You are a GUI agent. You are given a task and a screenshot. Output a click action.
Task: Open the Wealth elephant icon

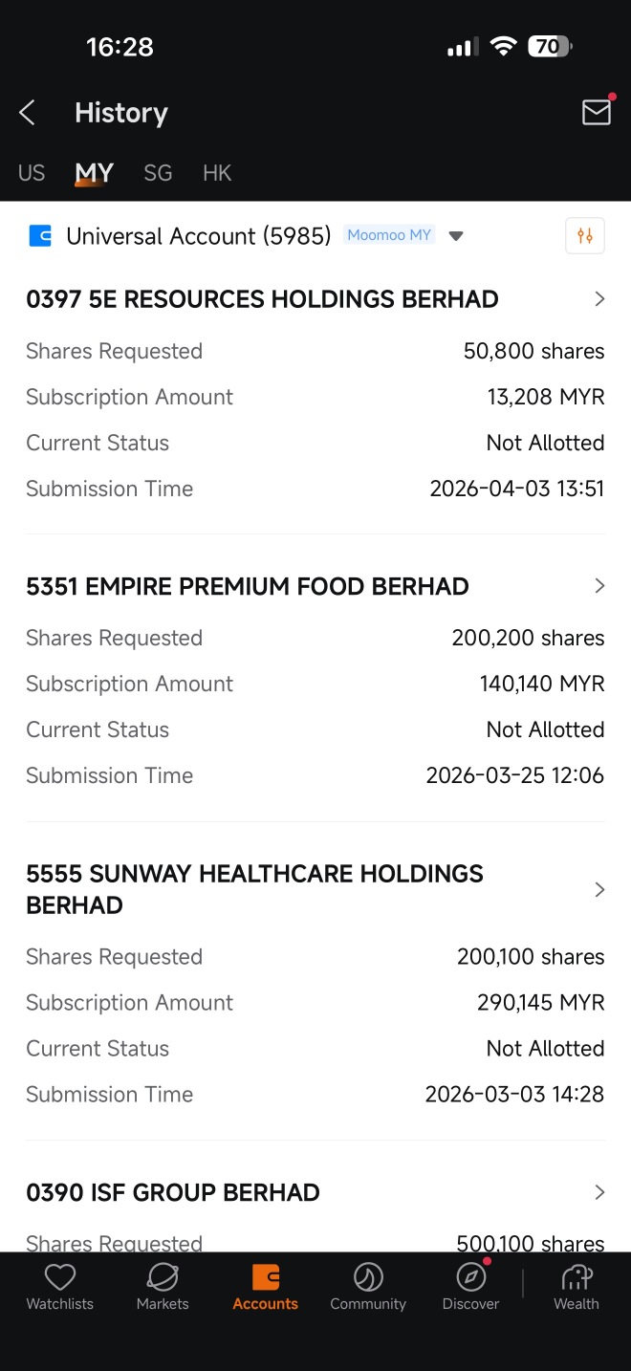pos(577,1277)
